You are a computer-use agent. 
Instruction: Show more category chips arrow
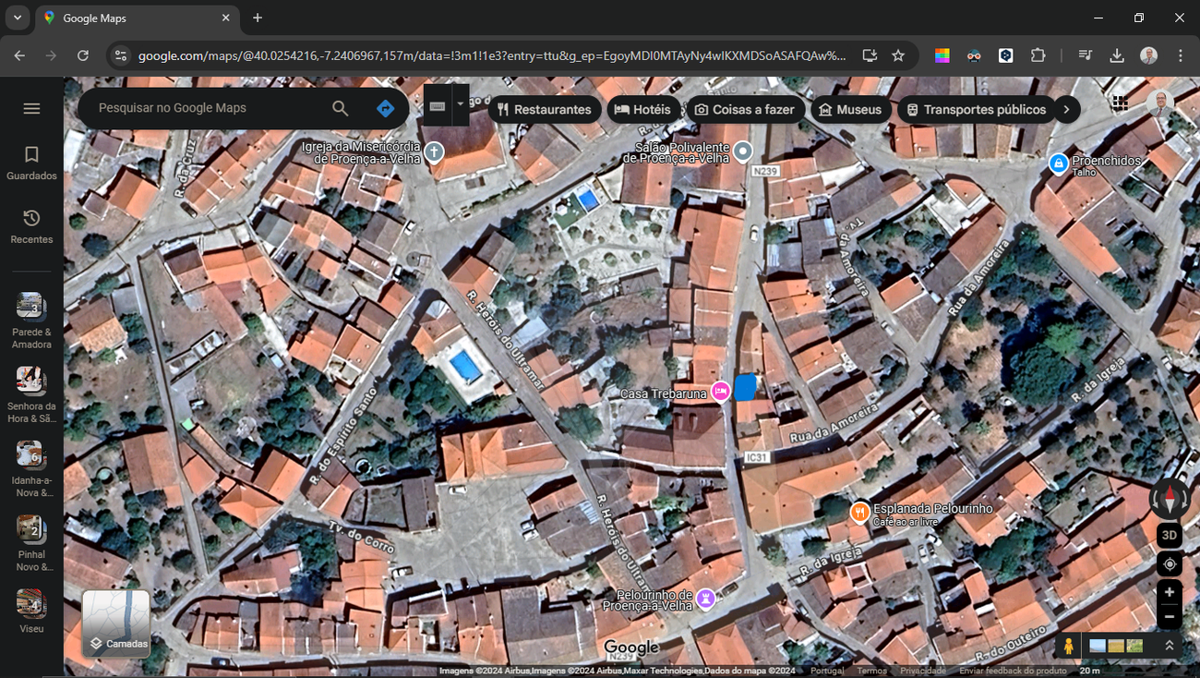pos(1066,109)
